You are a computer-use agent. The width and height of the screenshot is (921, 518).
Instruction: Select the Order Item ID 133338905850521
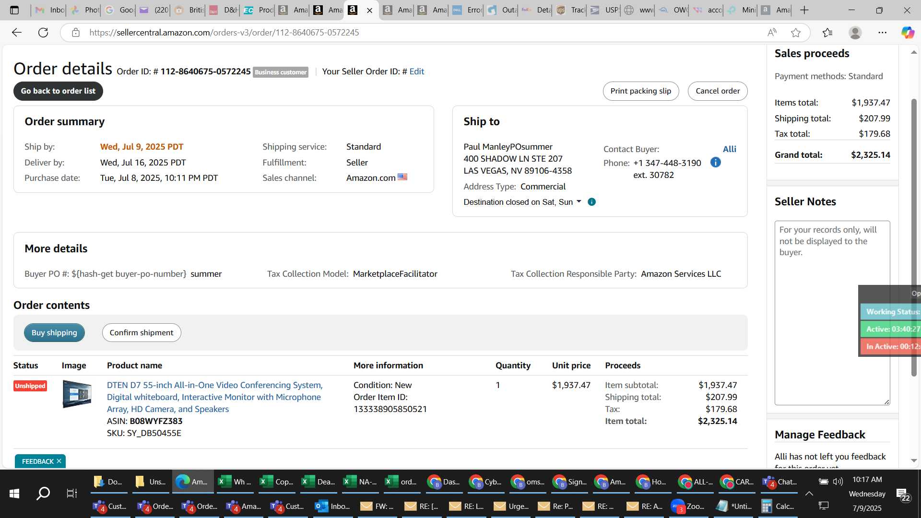[390, 409]
